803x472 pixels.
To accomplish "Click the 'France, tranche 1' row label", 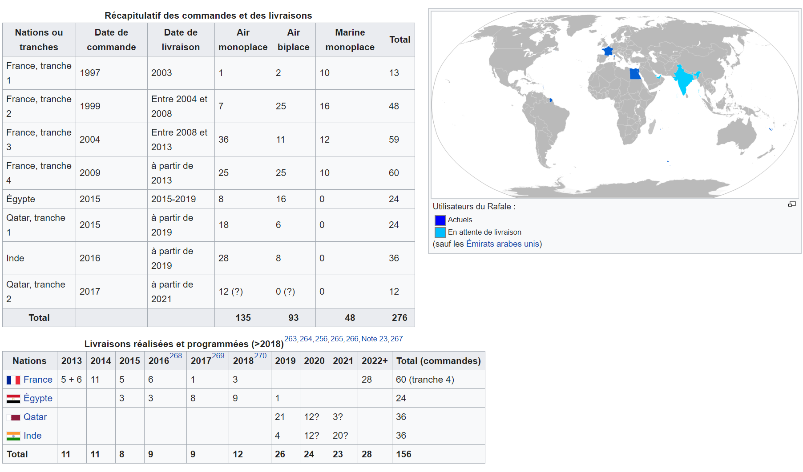I will (39, 73).
